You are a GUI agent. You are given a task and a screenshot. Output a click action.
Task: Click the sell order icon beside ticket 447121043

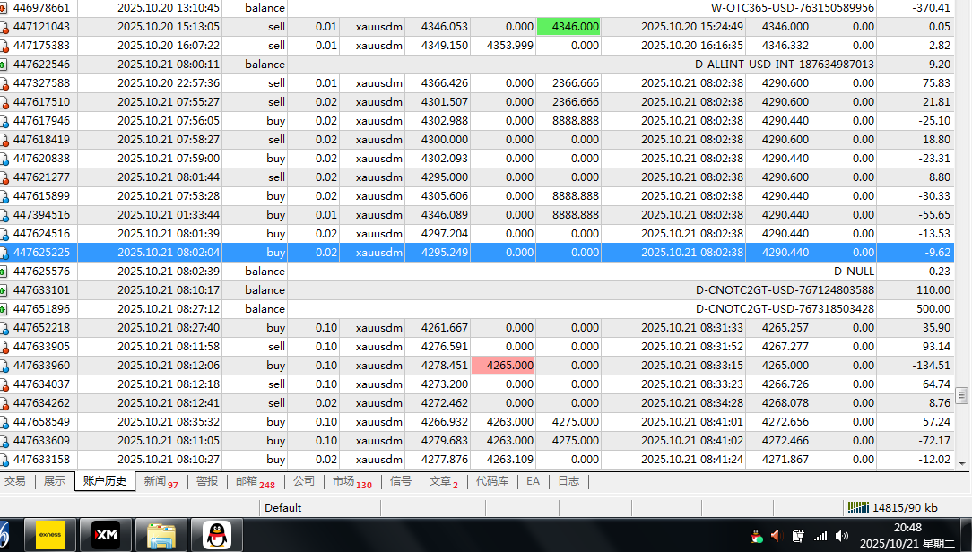(x=4, y=27)
